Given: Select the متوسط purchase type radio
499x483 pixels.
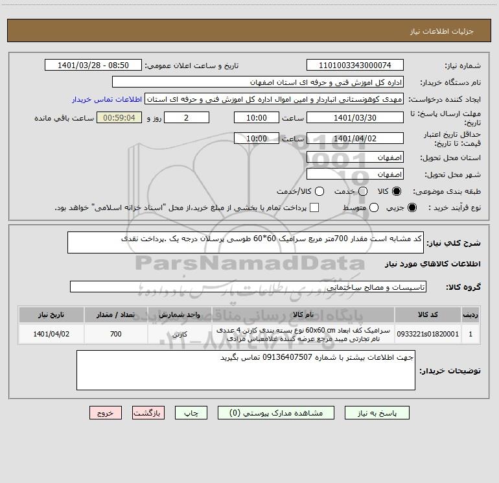Looking at the screenshot, I should point(374,207).
